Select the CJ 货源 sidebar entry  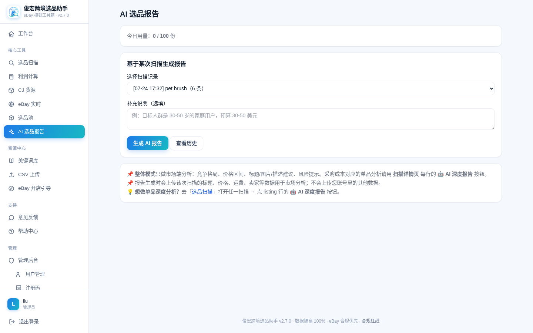tap(44, 90)
